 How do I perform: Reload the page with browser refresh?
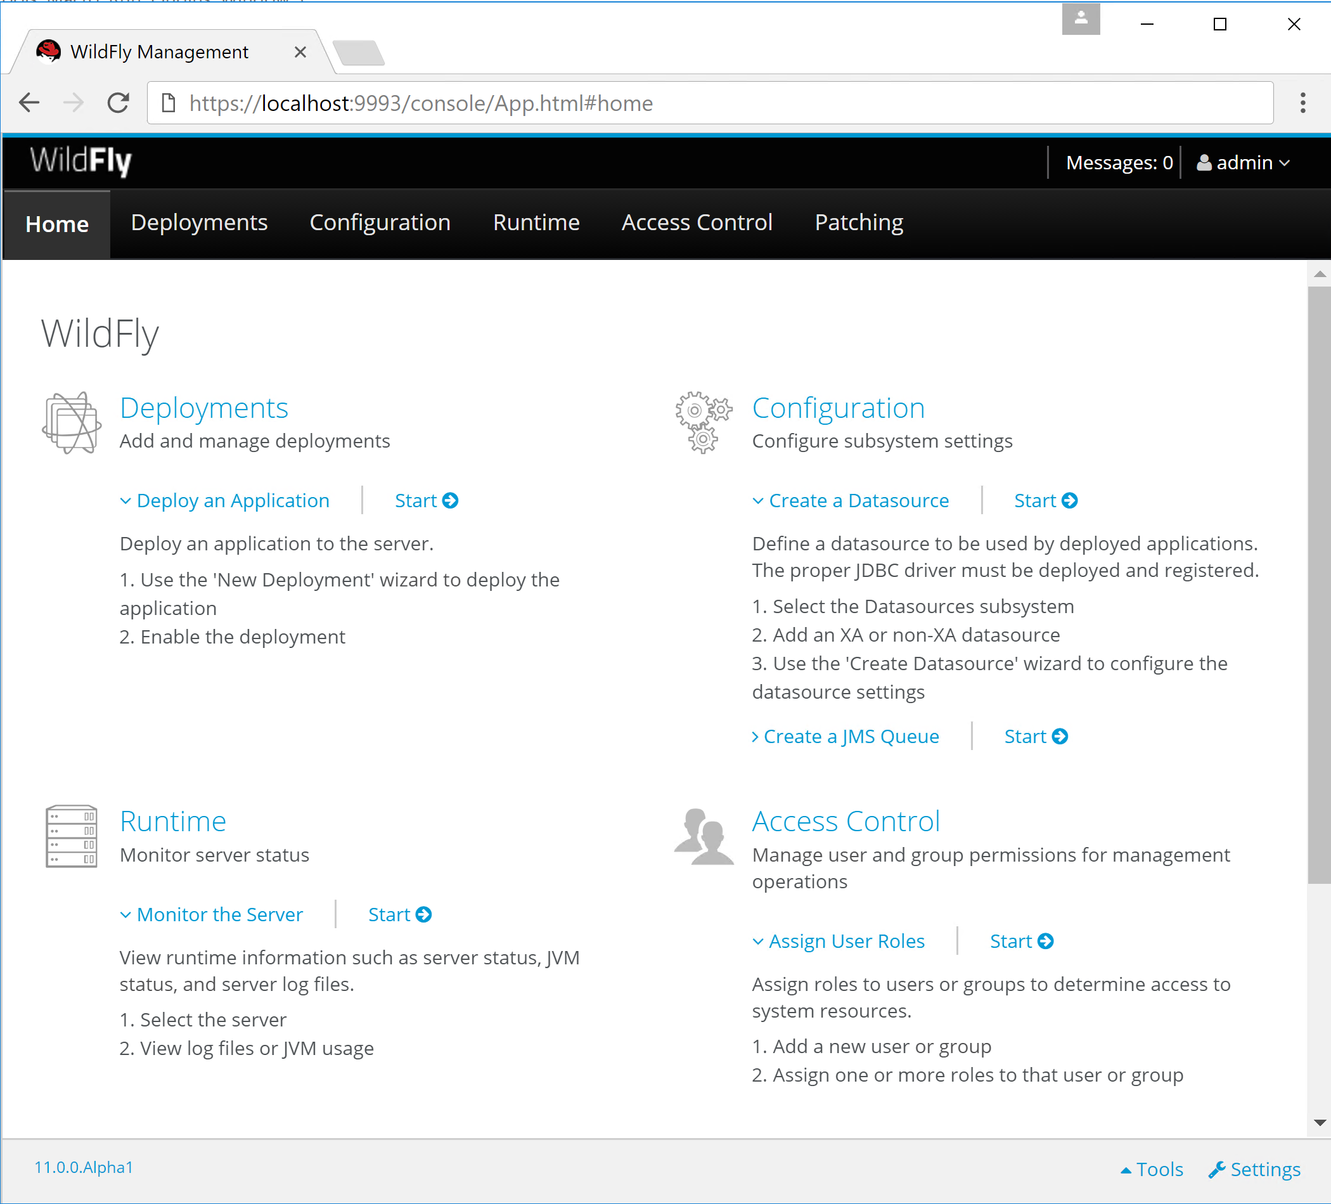point(118,103)
